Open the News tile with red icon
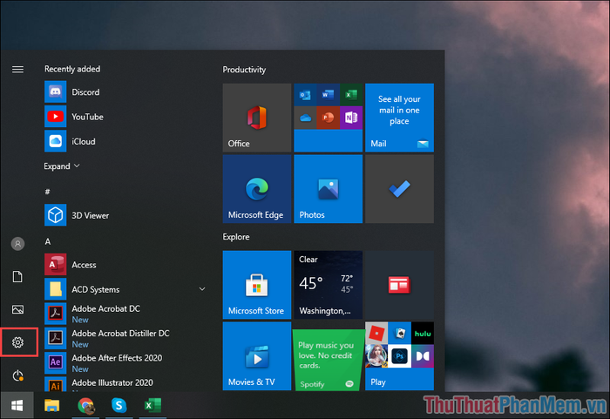Viewport: 610px width, 419px height. pyautogui.click(x=399, y=285)
